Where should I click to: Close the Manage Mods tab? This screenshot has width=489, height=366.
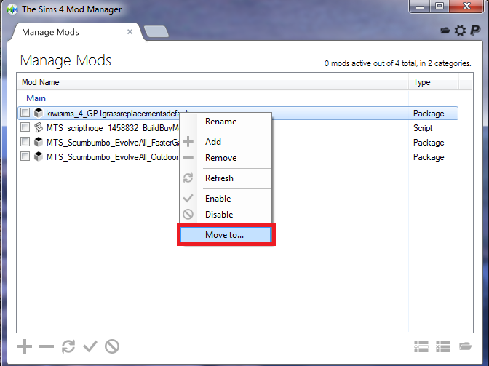tap(130, 32)
